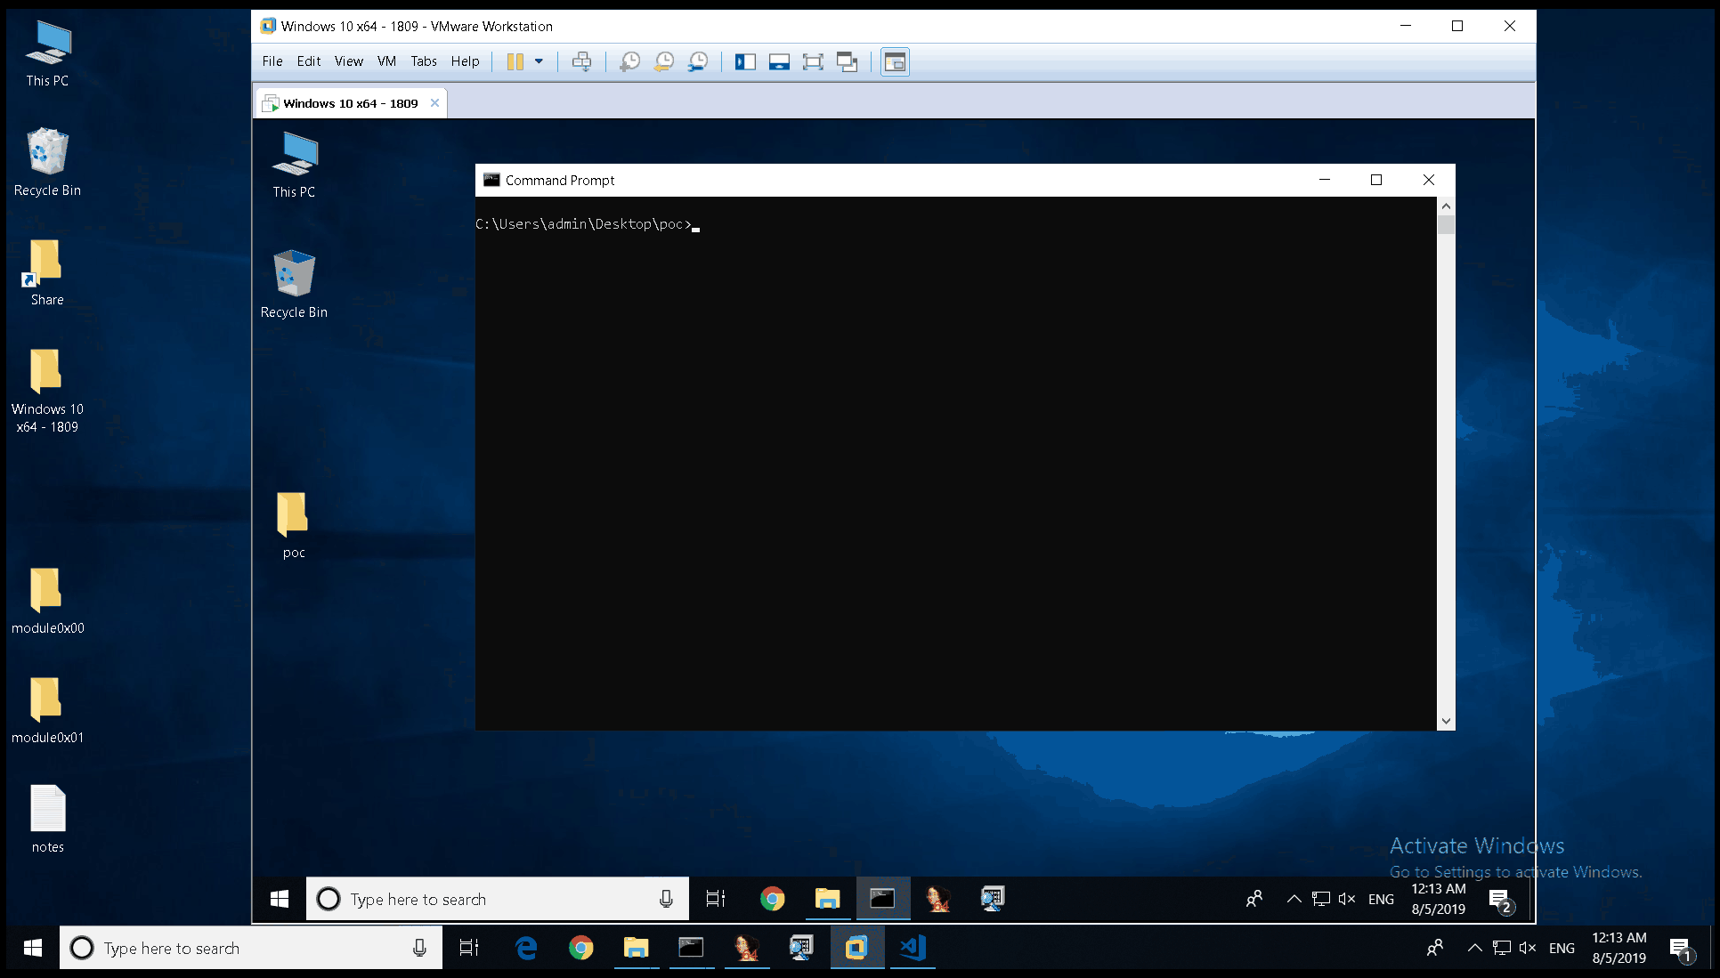The height and width of the screenshot is (978, 1720).
Task: Take a snapshot of the VM
Action: tap(629, 61)
